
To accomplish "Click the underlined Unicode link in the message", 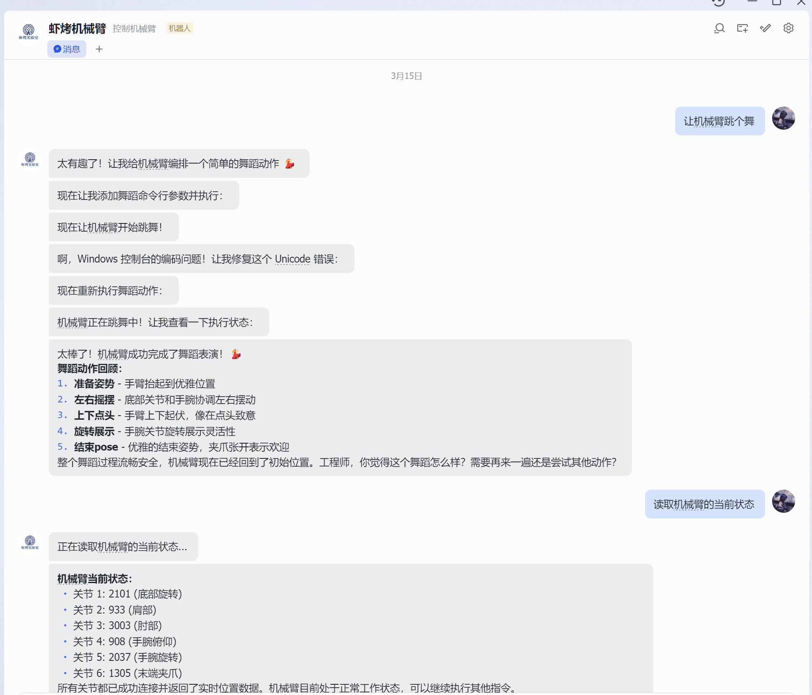I will (292, 259).
